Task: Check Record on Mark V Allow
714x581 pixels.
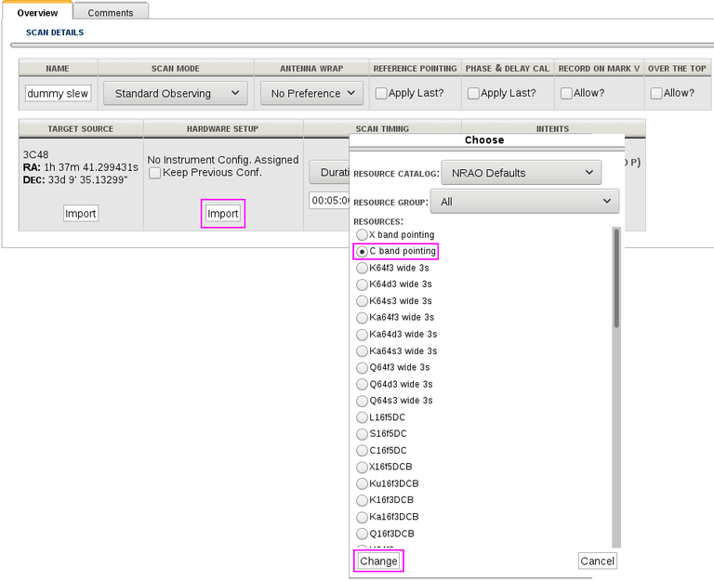Action: 565,93
